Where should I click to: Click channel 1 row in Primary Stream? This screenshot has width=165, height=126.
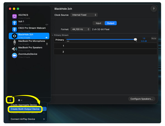tap(105, 46)
